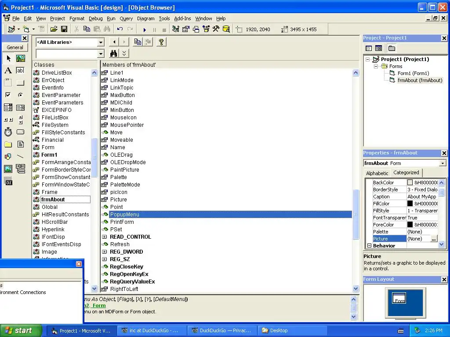Open the Add-Ins menu
This screenshot has width=450, height=337.
182,18
